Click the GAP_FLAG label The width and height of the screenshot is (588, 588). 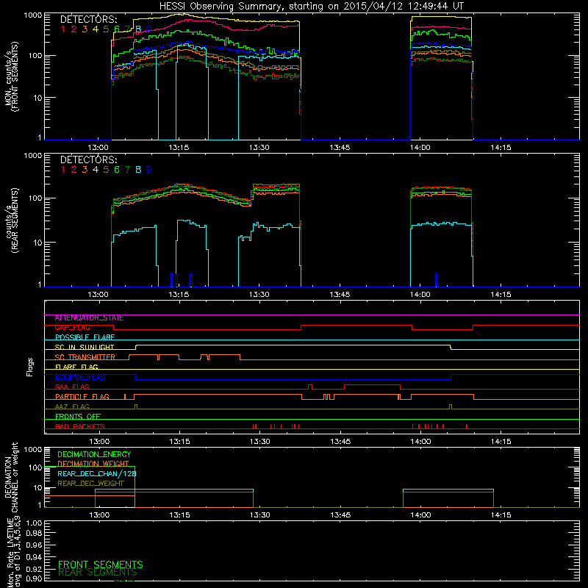[72, 328]
